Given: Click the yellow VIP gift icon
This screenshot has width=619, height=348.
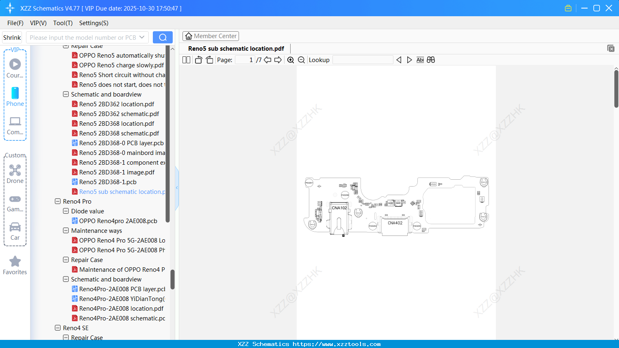Looking at the screenshot, I should click(568, 8).
